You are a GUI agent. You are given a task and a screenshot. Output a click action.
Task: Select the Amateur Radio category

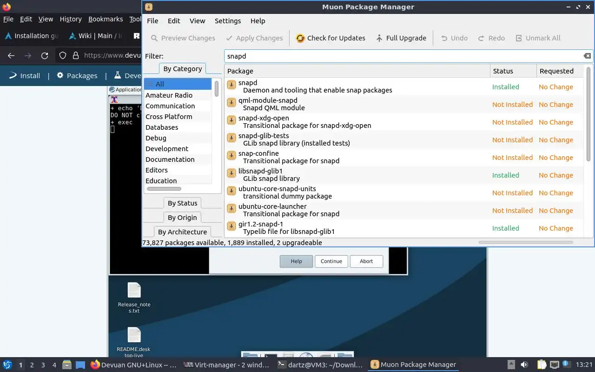pyautogui.click(x=178, y=95)
